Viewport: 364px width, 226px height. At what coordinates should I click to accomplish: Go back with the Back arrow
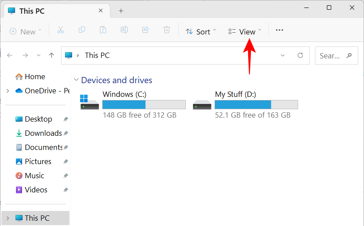click(10, 55)
